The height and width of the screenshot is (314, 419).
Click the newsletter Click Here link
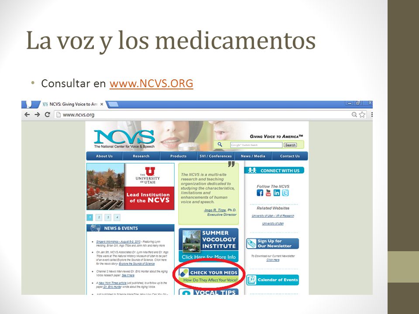point(273,260)
